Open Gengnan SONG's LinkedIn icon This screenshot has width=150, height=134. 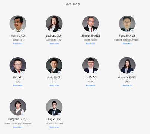23,114
